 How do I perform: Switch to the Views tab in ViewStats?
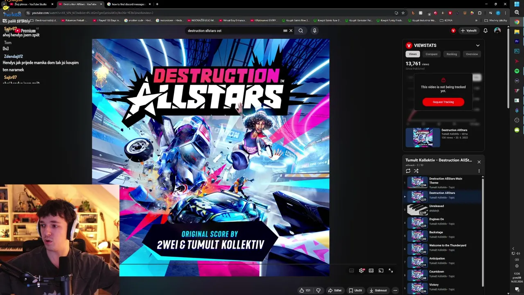coord(413,54)
